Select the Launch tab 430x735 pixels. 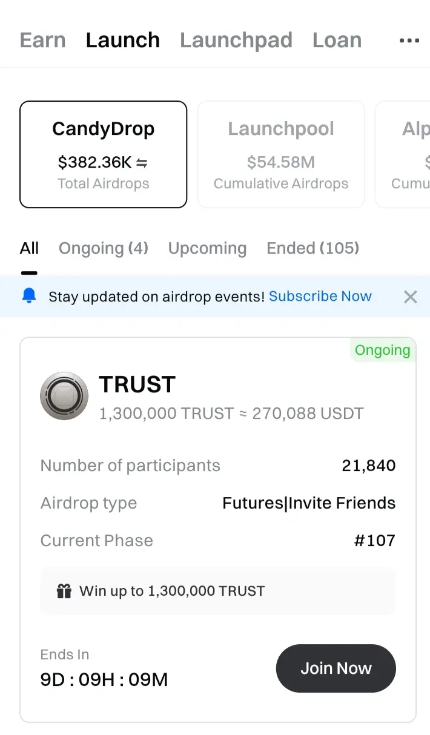pyautogui.click(x=123, y=41)
